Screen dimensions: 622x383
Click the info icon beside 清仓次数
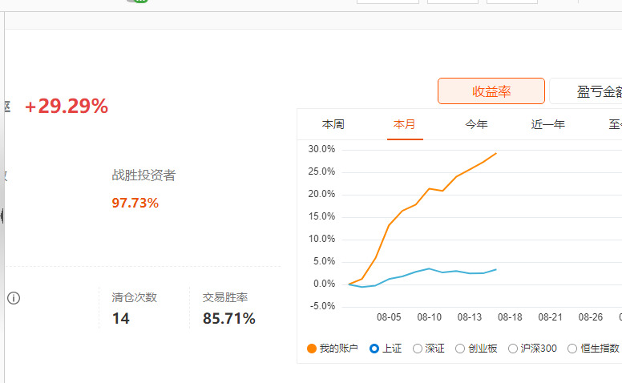pyautogui.click(x=14, y=298)
